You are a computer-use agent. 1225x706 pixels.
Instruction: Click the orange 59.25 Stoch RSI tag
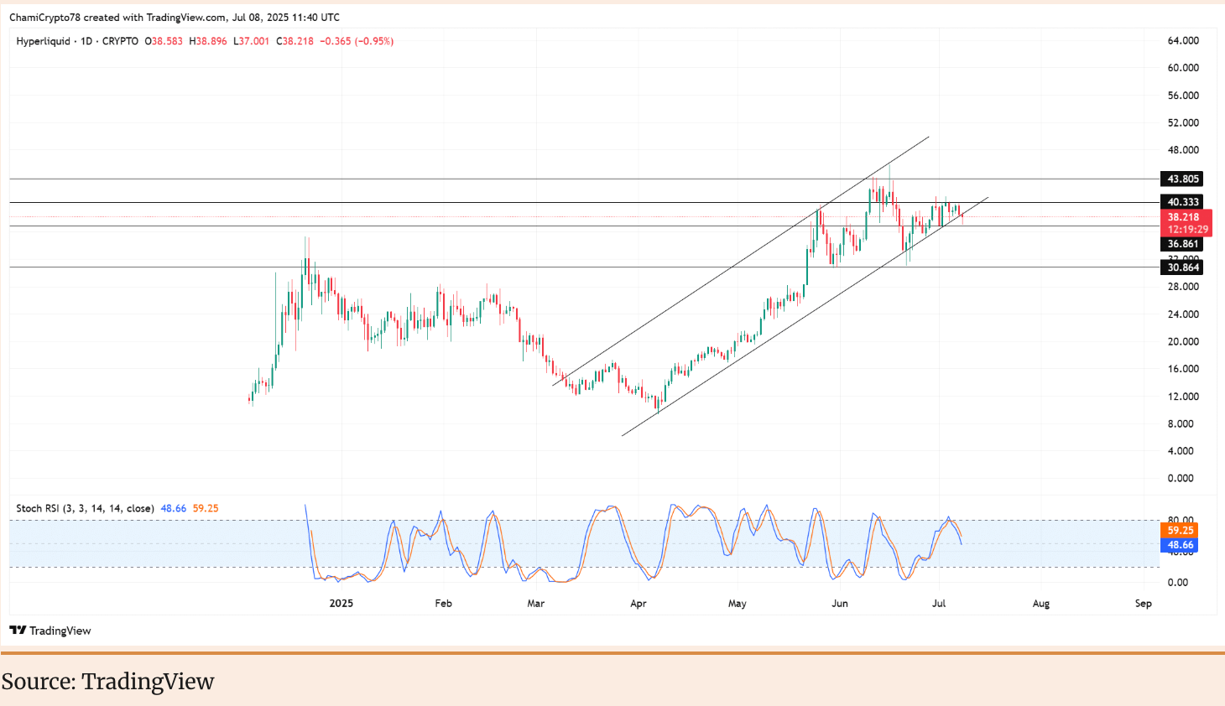[1180, 530]
